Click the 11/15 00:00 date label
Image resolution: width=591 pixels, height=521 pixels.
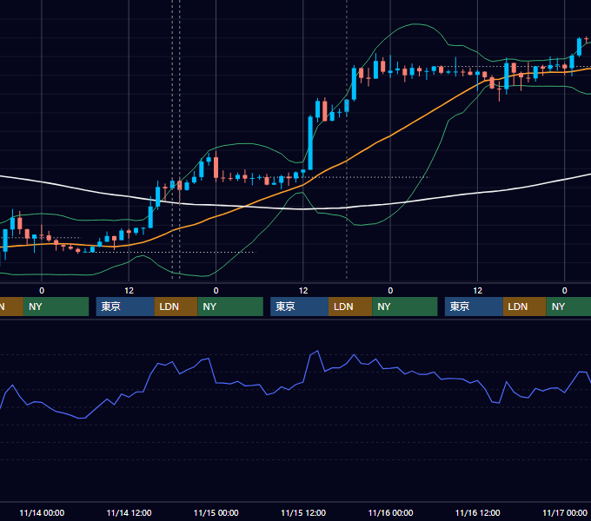click(216, 512)
